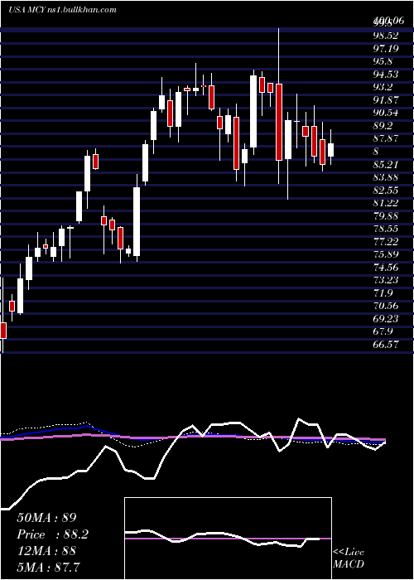Image resolution: width=414 pixels, height=580 pixels.
Task: Click the '<<Live MACD' label
Action: point(349,558)
